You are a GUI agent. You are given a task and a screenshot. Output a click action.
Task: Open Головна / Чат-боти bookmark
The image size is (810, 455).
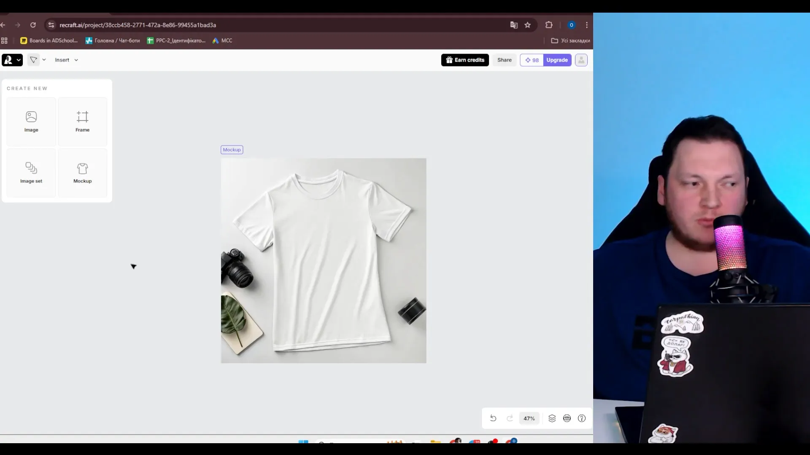point(113,40)
